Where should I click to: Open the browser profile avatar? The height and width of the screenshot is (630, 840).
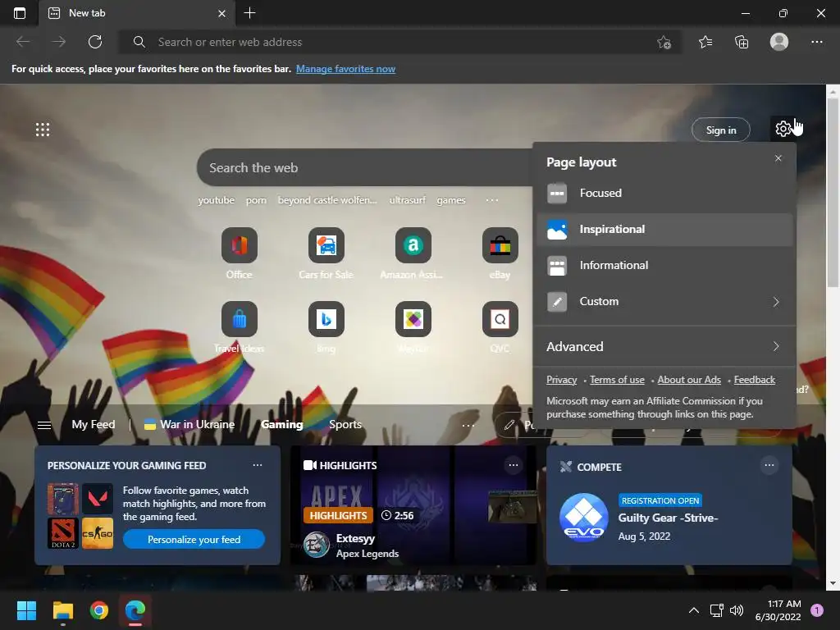coord(779,42)
